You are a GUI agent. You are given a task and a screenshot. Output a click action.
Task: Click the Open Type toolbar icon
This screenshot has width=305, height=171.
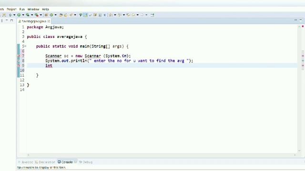(x=61, y=15)
